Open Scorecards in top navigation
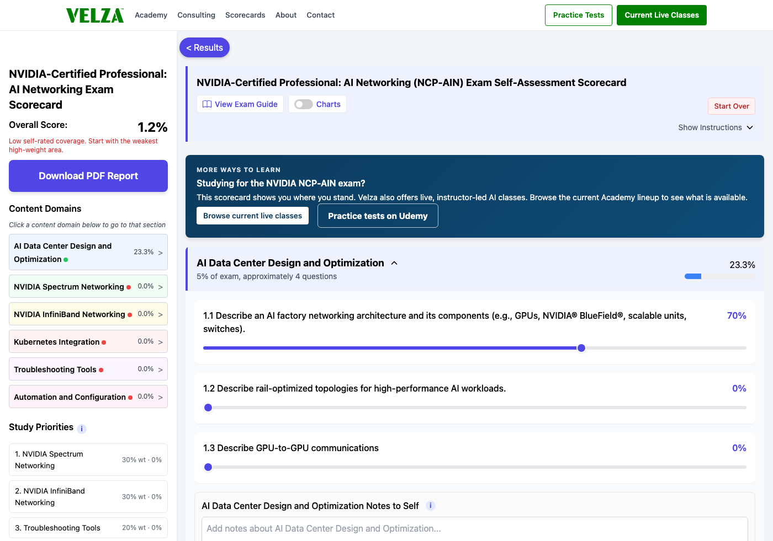Viewport: 773px width, 541px height. click(245, 15)
